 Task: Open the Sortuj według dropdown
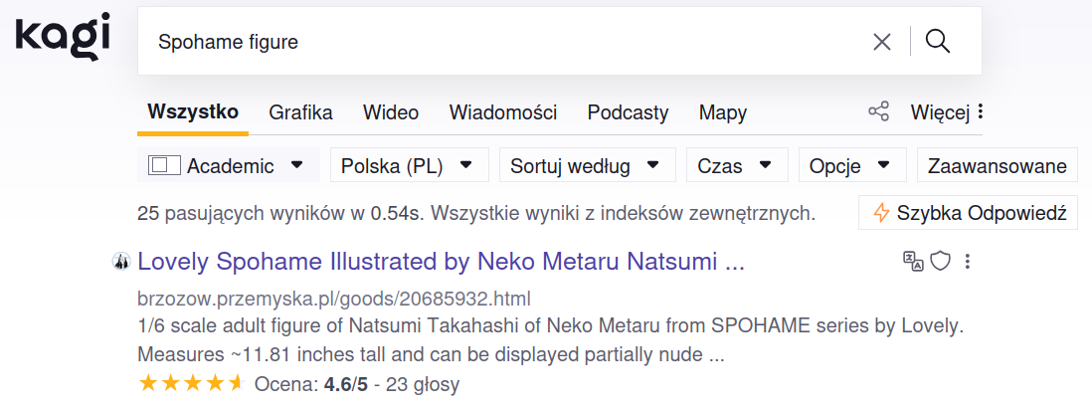586,166
